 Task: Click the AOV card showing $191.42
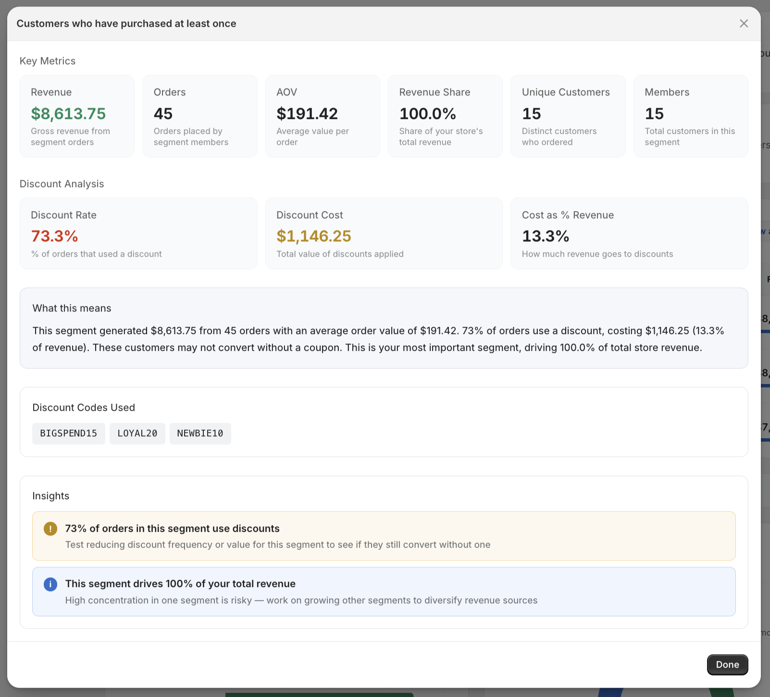point(322,116)
